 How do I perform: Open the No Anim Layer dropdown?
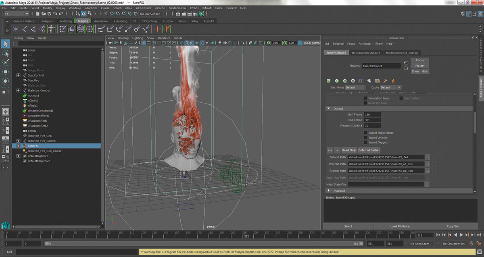[422, 244]
